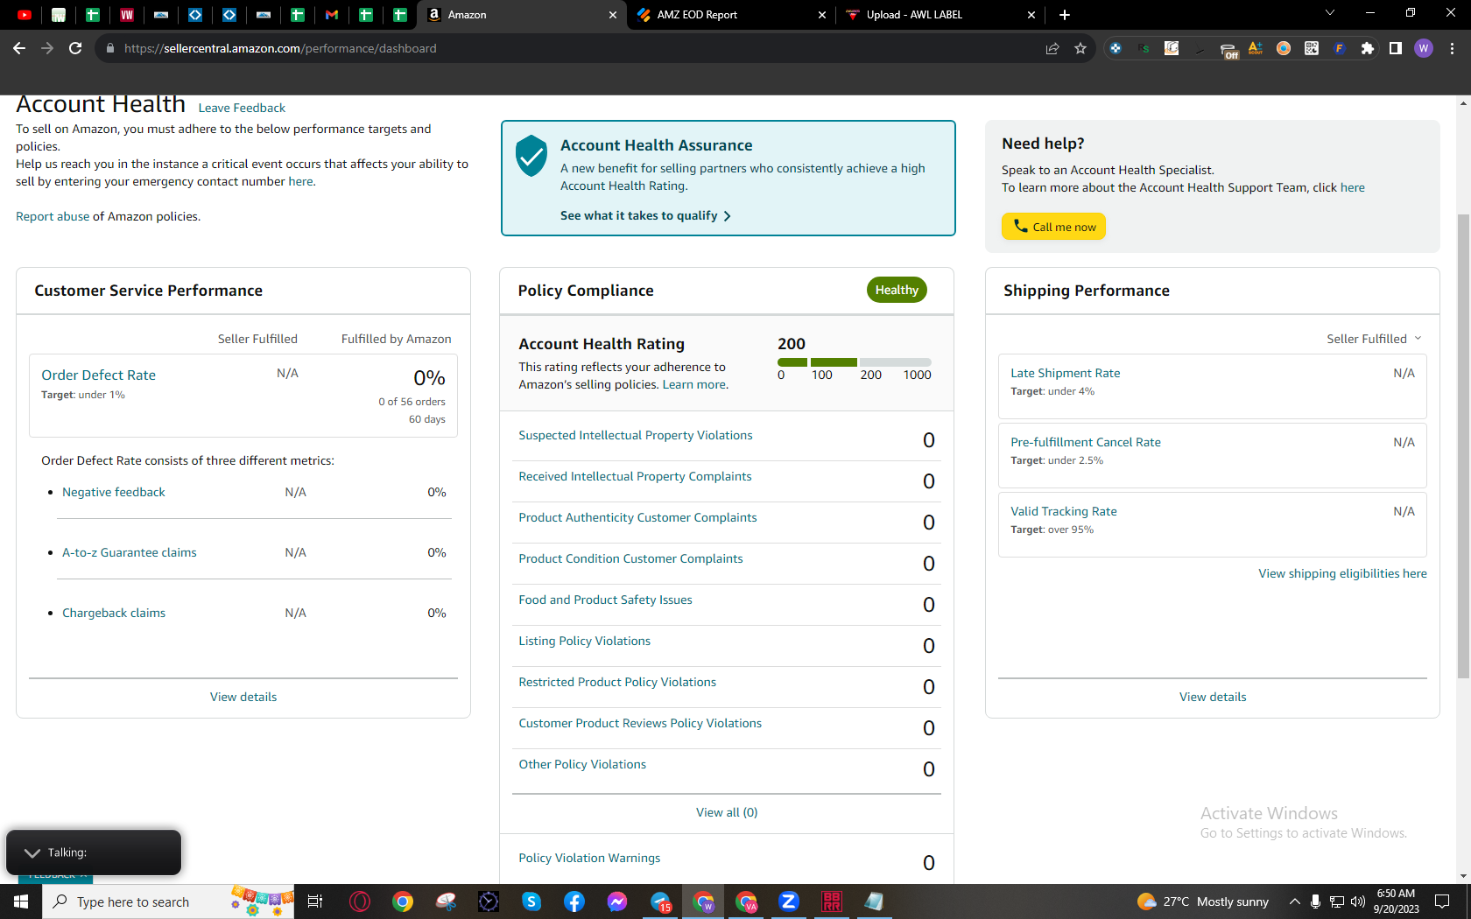Image resolution: width=1471 pixels, height=919 pixels.
Task: Switch to the pinned WW tab
Action: coord(127,15)
